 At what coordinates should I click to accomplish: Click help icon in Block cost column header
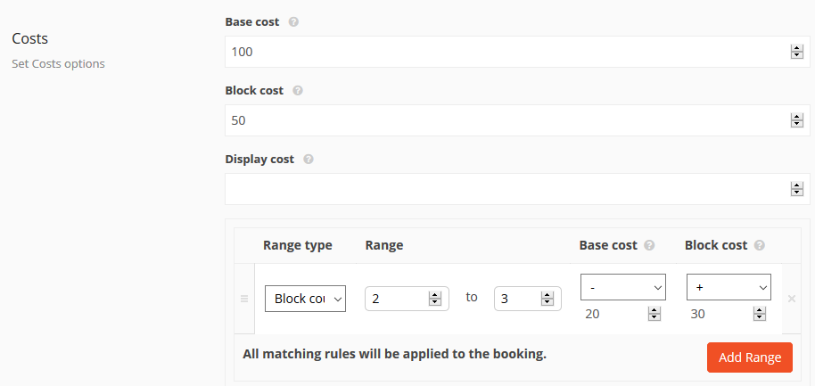(x=760, y=245)
